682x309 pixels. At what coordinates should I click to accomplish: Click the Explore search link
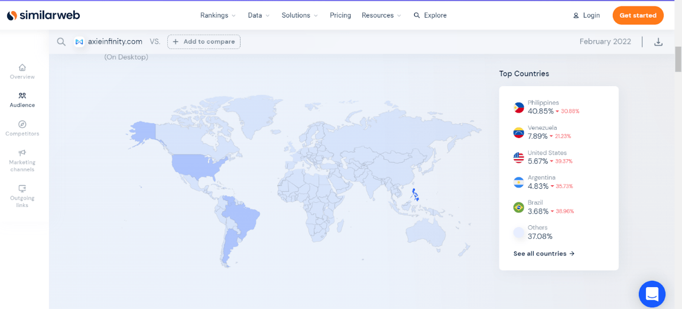pyautogui.click(x=430, y=15)
